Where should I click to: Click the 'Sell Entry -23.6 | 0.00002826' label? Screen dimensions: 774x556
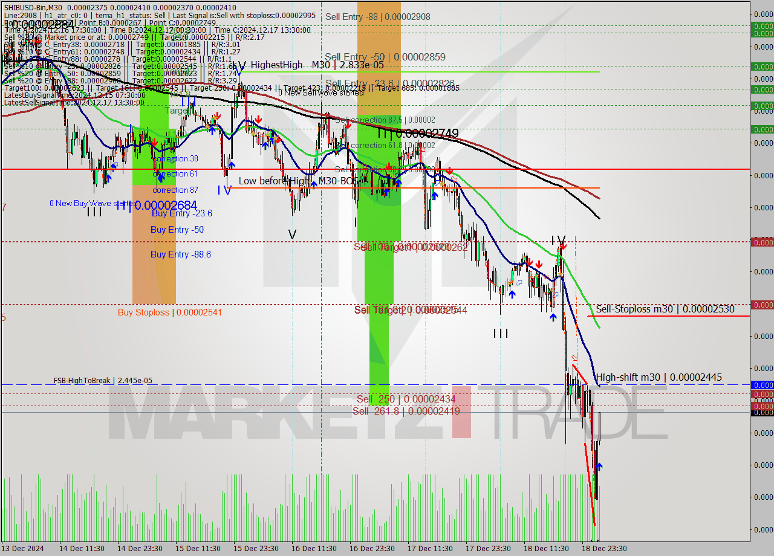coord(390,83)
